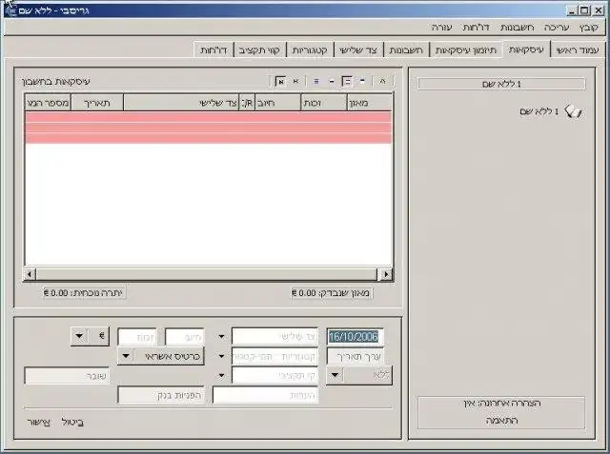Click the account book icon next to ללא שם
The height and width of the screenshot is (454, 610).
tap(574, 112)
